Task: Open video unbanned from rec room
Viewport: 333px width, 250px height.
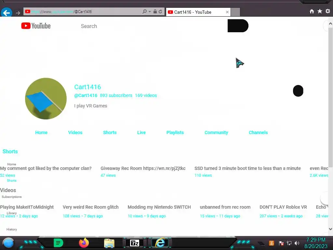Action: click(225, 207)
